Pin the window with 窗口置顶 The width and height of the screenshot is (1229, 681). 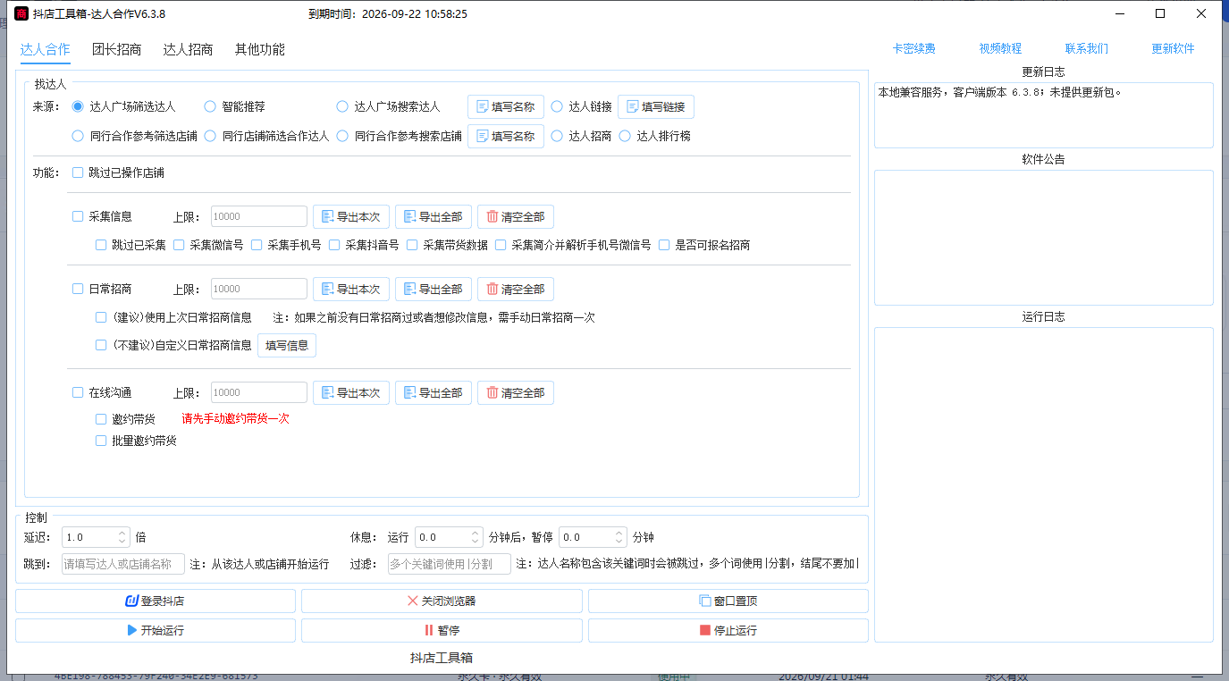click(728, 601)
